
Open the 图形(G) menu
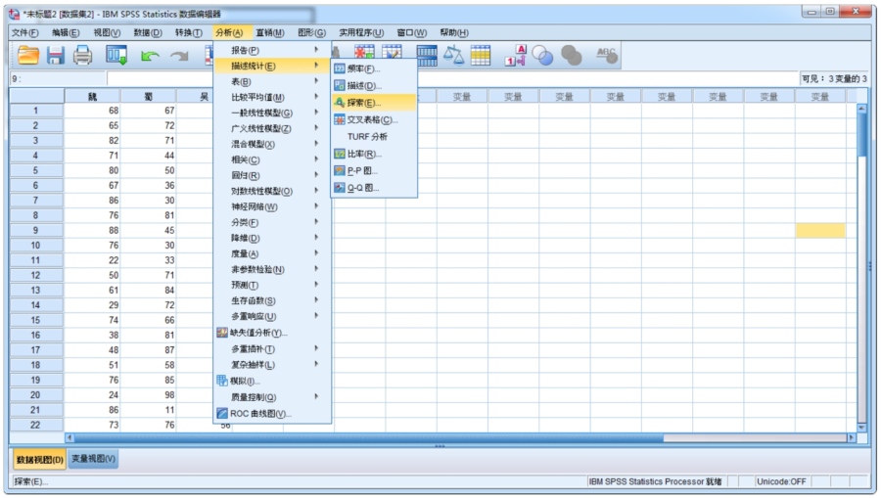(x=312, y=32)
